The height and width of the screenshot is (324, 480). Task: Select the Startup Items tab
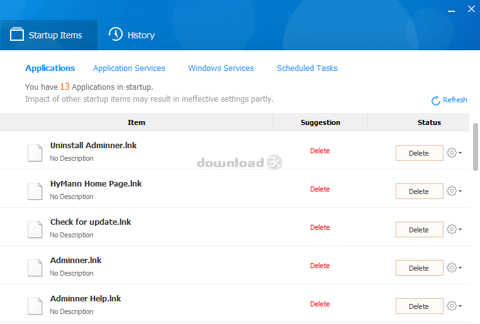point(48,35)
